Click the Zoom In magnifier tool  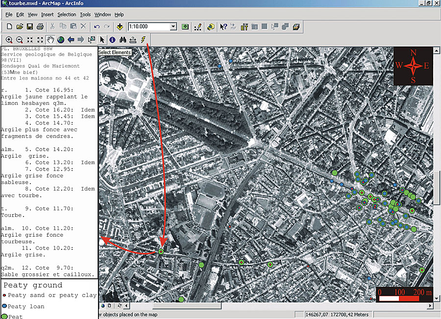coord(9,40)
